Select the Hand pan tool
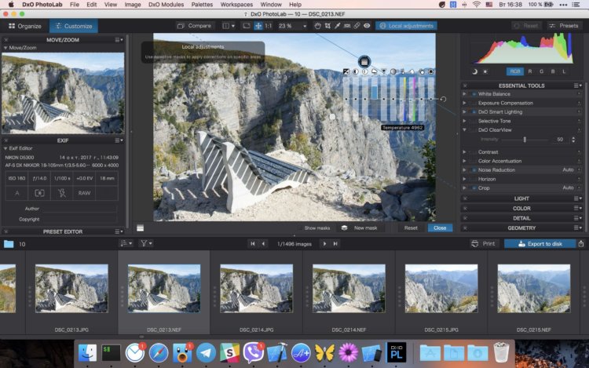The width and height of the screenshot is (589, 368). click(318, 26)
